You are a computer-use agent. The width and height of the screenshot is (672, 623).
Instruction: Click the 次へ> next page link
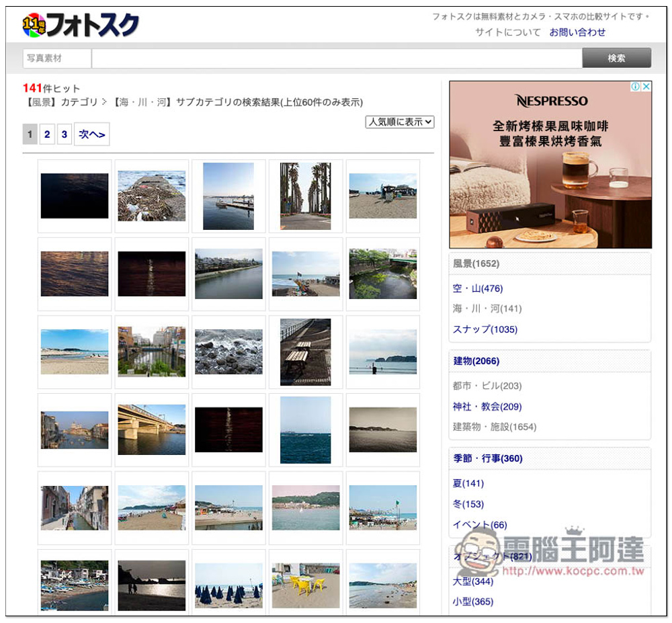[x=91, y=134]
